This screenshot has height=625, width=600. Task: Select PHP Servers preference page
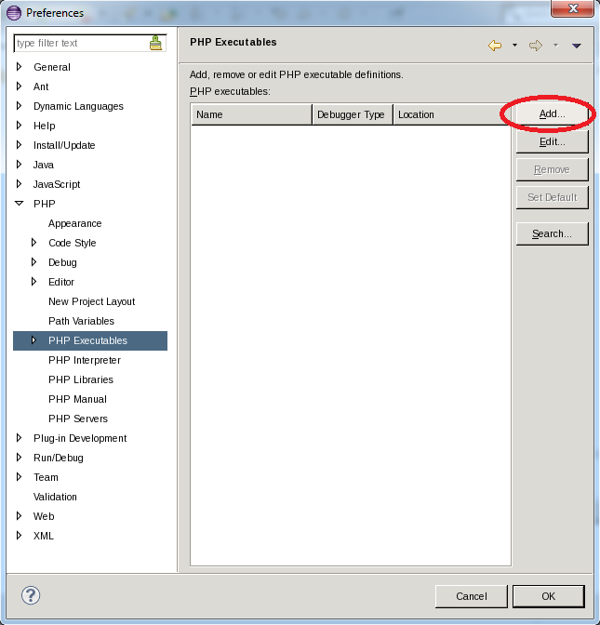78,419
